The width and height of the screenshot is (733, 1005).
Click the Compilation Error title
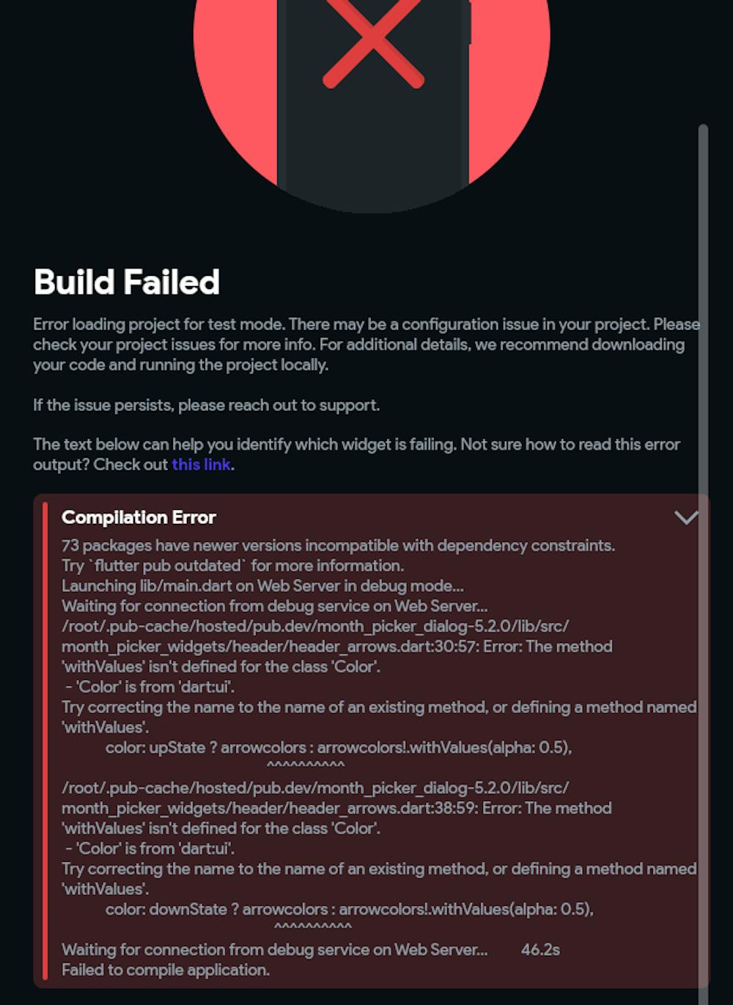point(139,517)
